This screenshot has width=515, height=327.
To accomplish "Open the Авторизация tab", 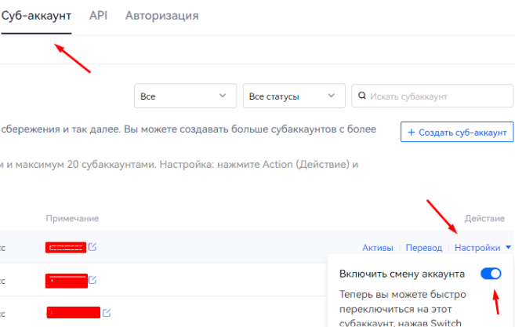I will 161,16.
